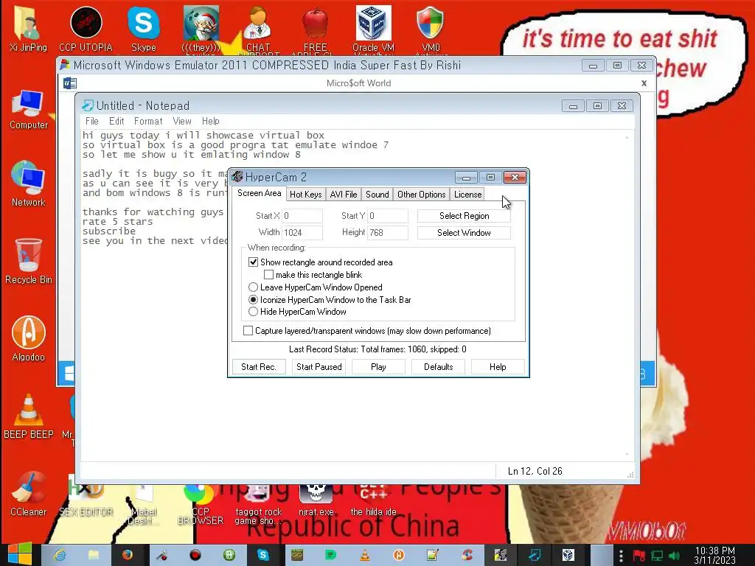Open the BEEP BEEP VLC cone icon
The height and width of the screenshot is (566, 755).
(29, 416)
